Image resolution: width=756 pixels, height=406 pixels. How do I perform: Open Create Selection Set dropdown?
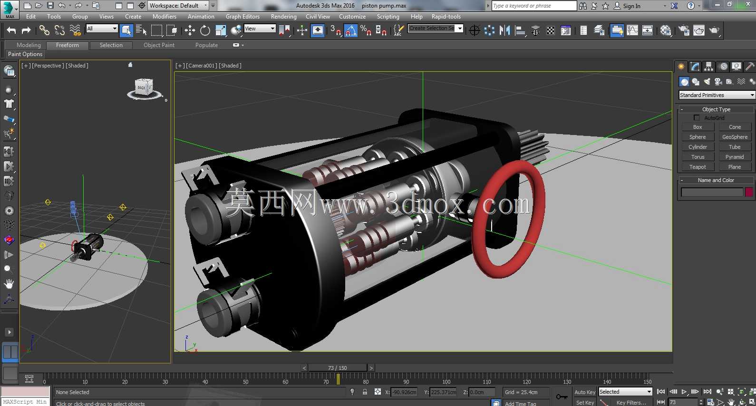point(436,29)
